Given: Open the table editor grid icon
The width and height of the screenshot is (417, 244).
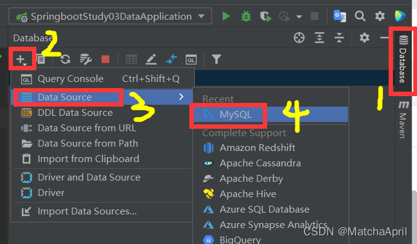Looking at the screenshot, I should point(131,59).
